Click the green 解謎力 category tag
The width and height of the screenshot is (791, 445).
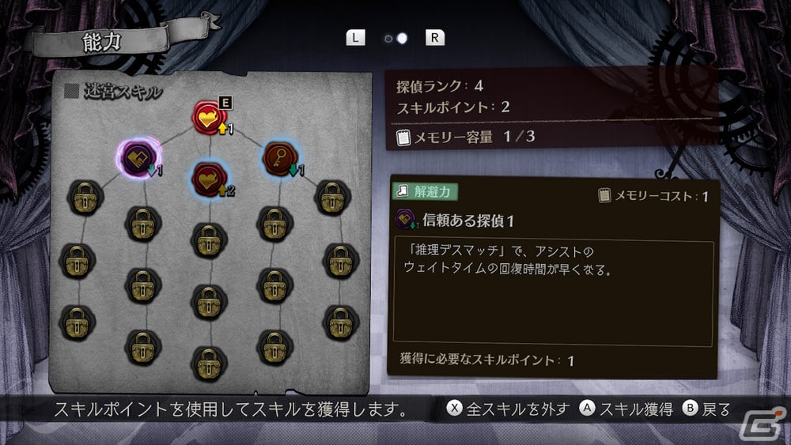point(426,191)
